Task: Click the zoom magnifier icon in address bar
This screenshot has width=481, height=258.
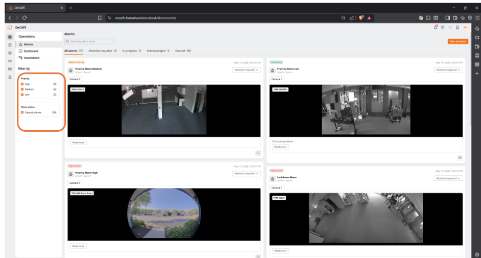Action: [x=343, y=18]
